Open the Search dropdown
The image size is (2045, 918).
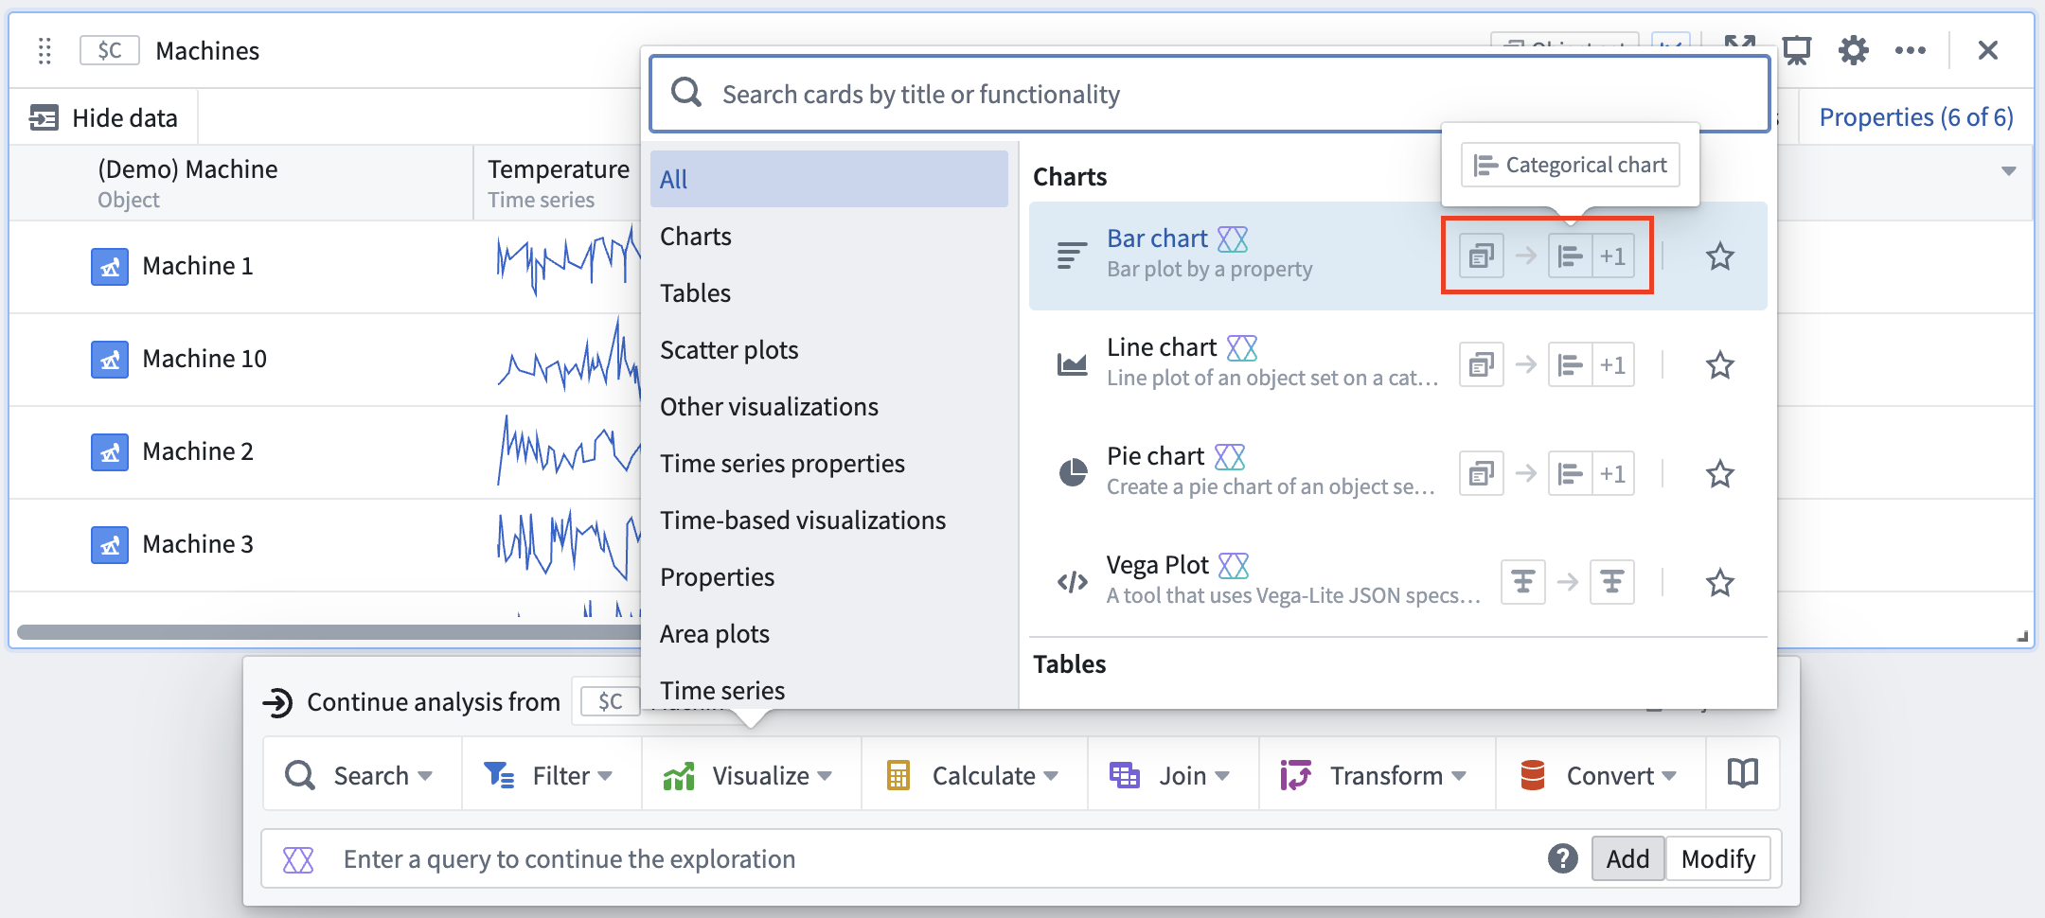[x=361, y=775]
